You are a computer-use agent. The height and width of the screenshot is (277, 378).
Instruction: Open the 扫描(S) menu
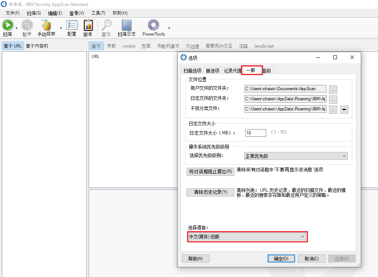coord(34,13)
